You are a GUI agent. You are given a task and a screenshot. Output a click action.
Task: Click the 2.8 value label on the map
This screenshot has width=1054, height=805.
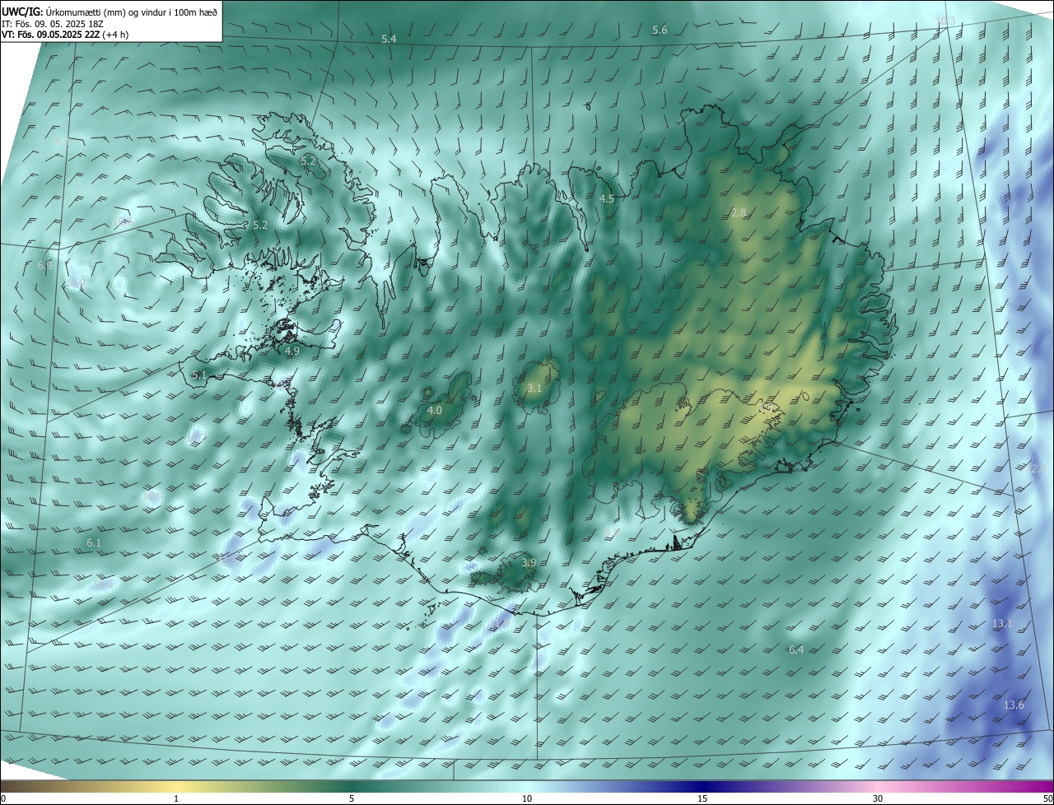coord(739,213)
